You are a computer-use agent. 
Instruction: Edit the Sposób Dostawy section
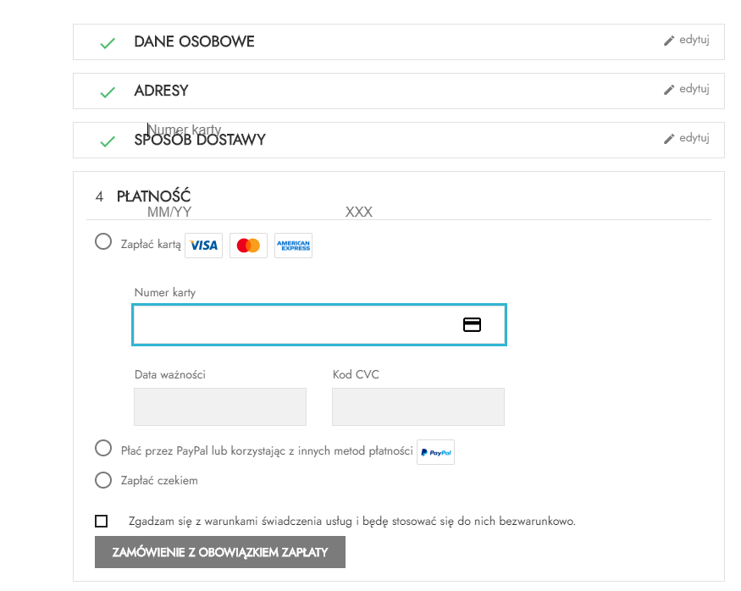[687, 138]
